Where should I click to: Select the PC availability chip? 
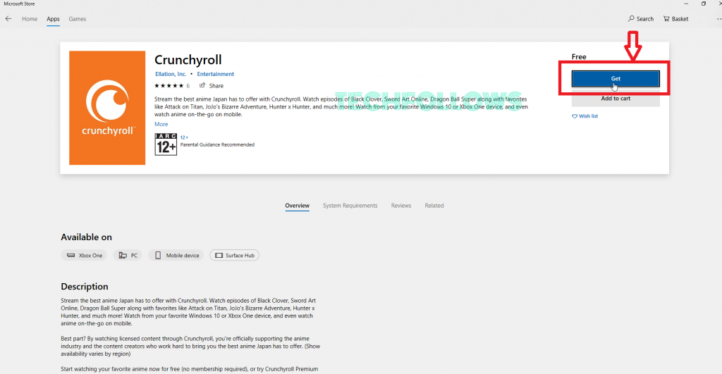pos(128,255)
